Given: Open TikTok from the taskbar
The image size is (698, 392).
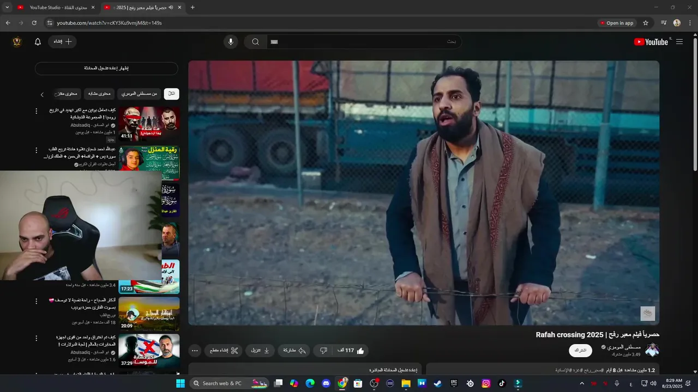Looking at the screenshot, I should point(502,383).
